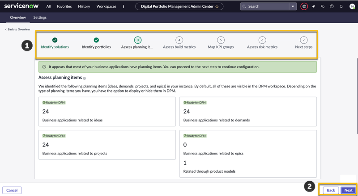The height and width of the screenshot is (196, 358).
Task: Open the Business applications related to demands card
Action: [x=248, y=112]
